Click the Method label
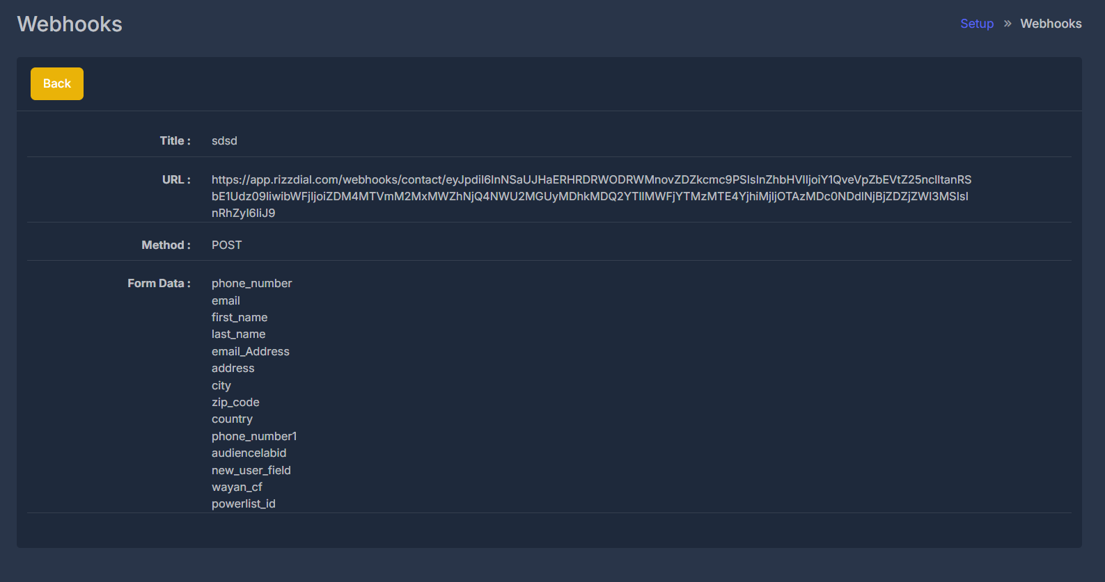Viewport: 1105px width, 582px height. tap(166, 245)
